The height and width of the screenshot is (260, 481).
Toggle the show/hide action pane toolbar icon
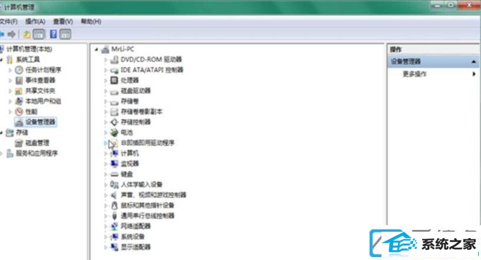[x=65, y=34]
